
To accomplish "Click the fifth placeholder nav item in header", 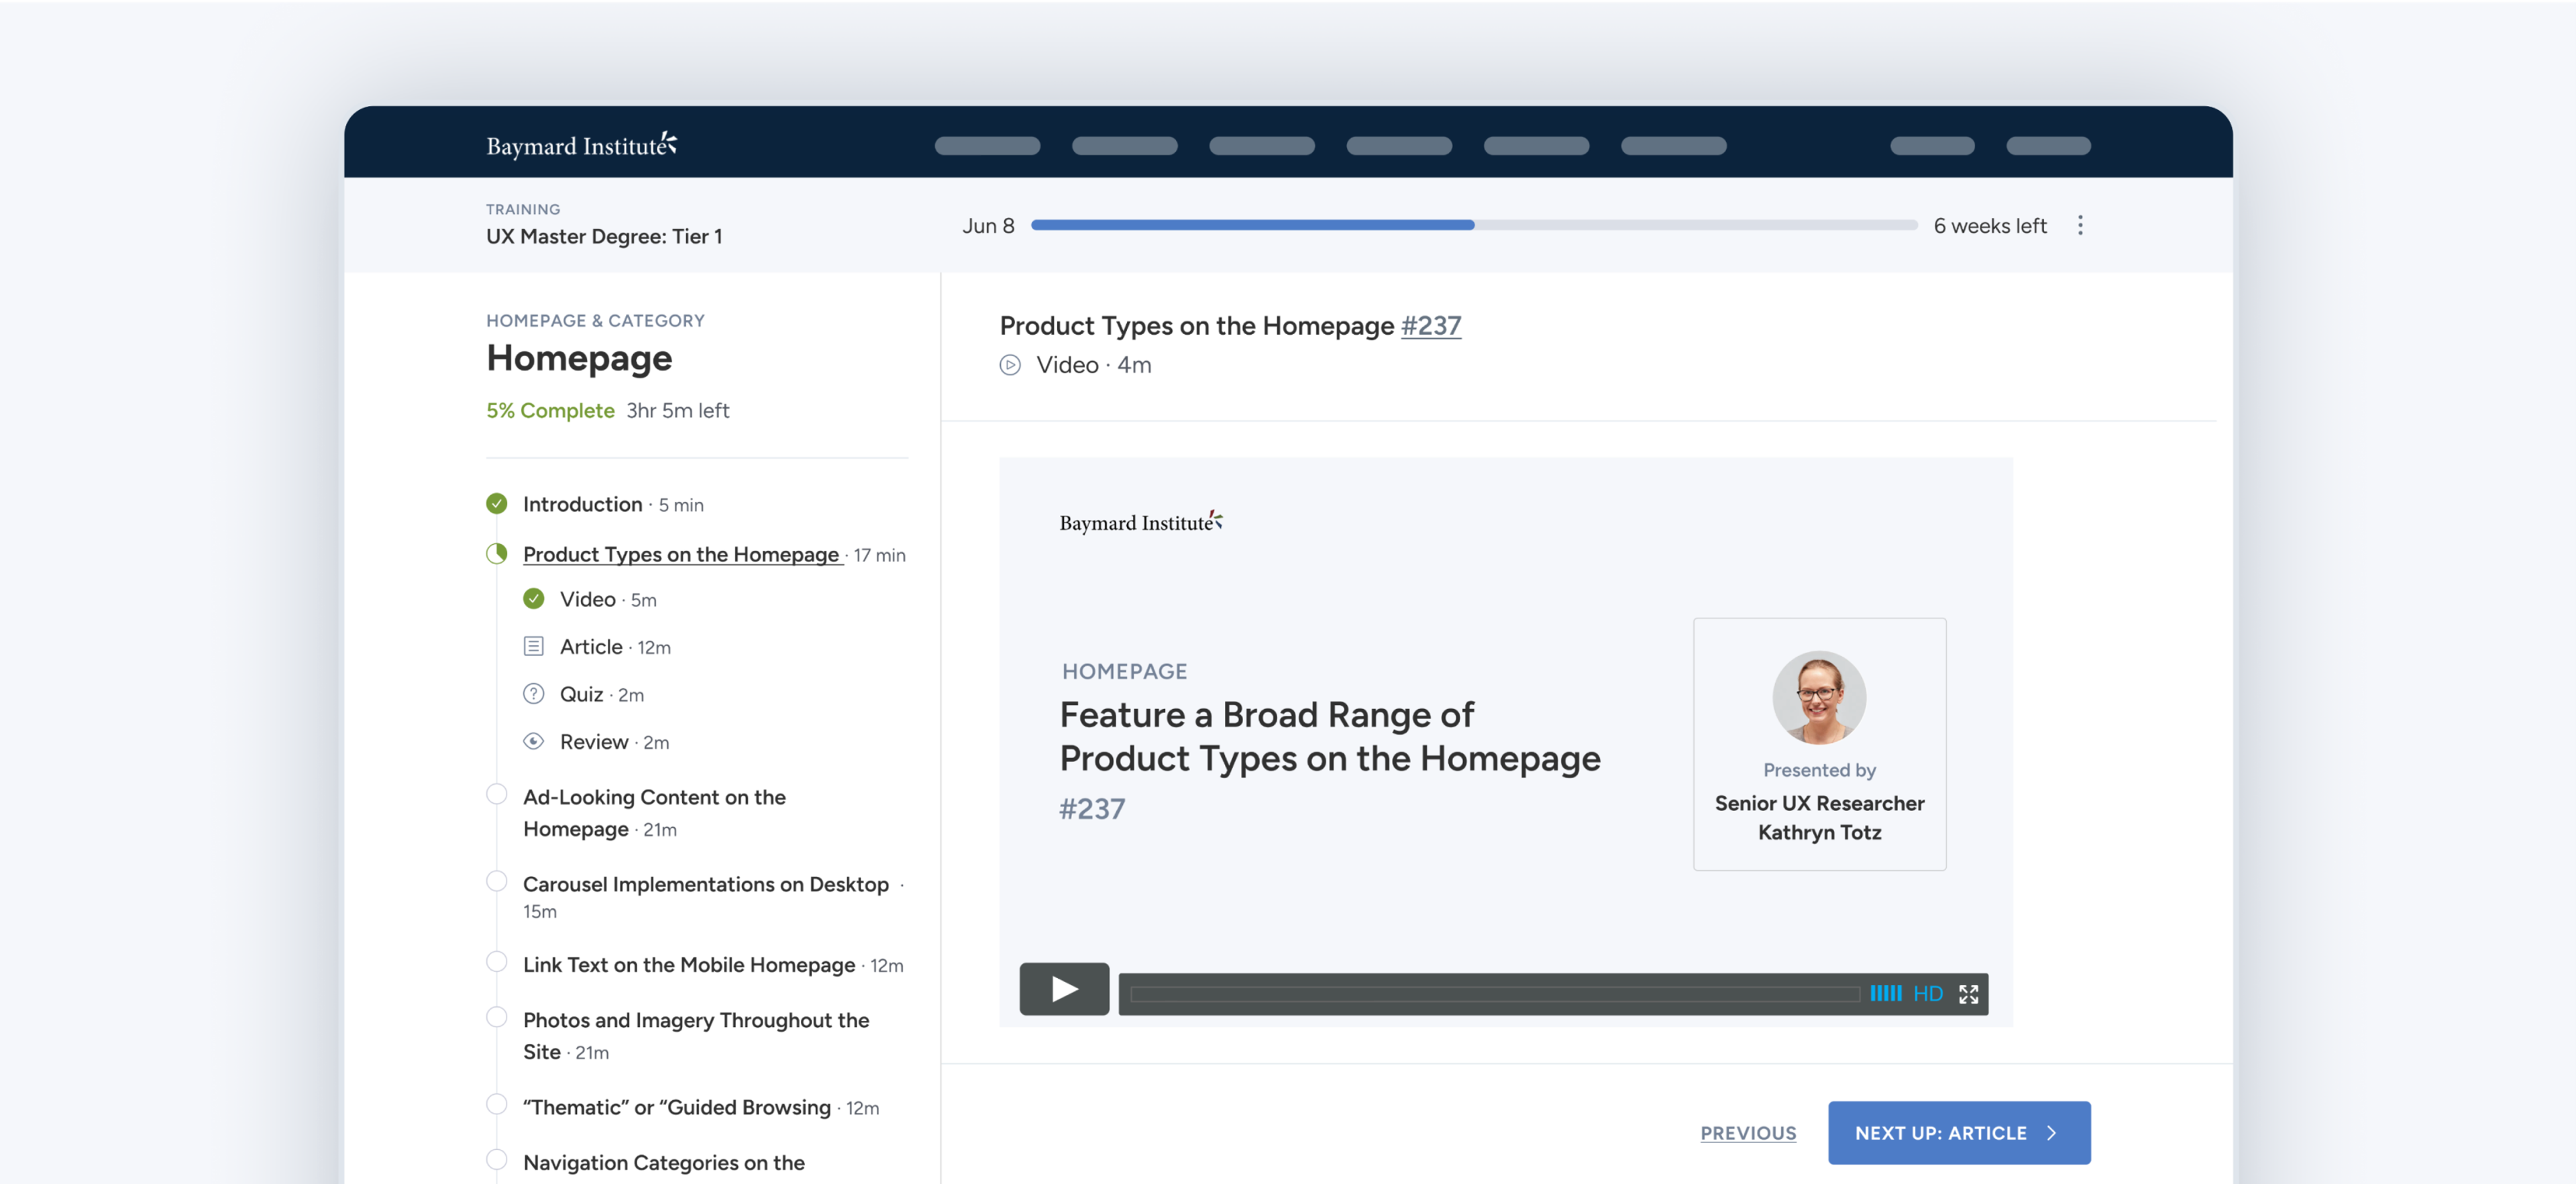I will (x=1536, y=146).
